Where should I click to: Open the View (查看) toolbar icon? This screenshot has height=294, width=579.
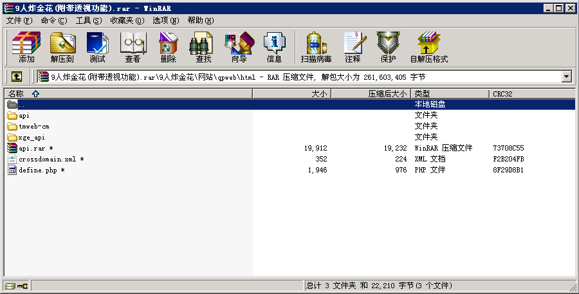coord(133,47)
